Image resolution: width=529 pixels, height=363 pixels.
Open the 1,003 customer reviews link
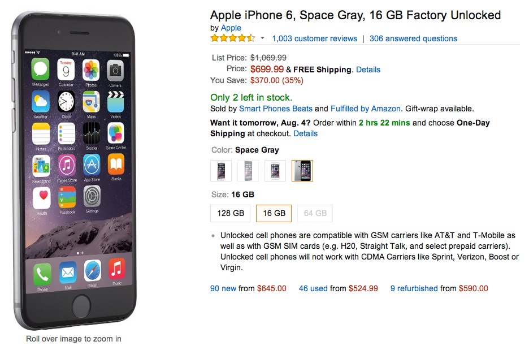pos(314,38)
